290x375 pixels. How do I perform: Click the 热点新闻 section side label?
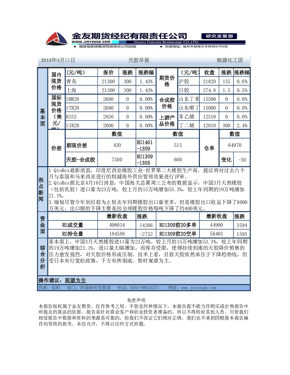point(41,189)
